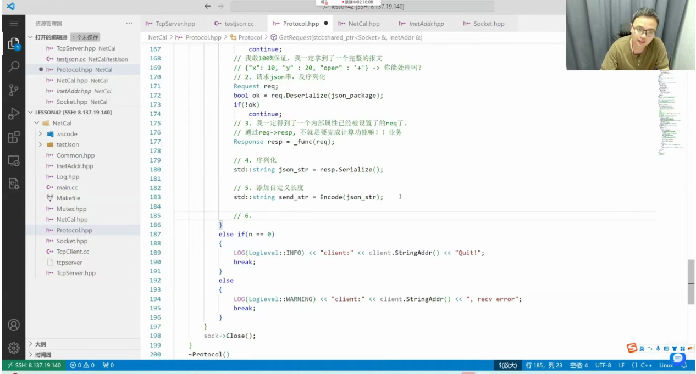The image size is (696, 374).
Task: Open the Extensions view icon
Action: coord(14,137)
